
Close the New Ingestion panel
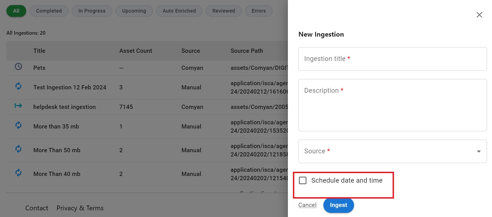click(x=479, y=15)
